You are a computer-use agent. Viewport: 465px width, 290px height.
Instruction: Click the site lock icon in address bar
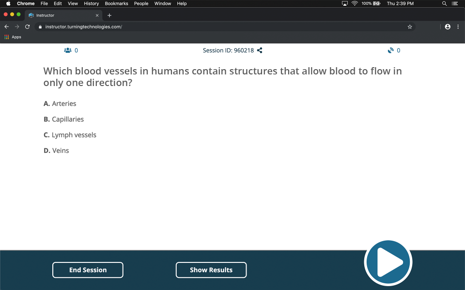pyautogui.click(x=40, y=27)
